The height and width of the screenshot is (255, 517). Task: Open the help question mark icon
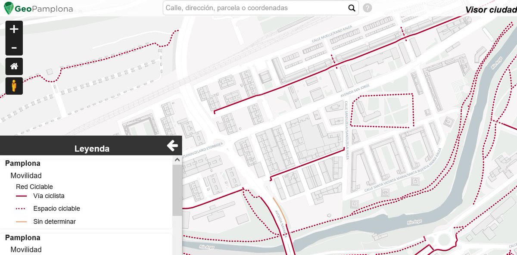pyautogui.click(x=367, y=8)
